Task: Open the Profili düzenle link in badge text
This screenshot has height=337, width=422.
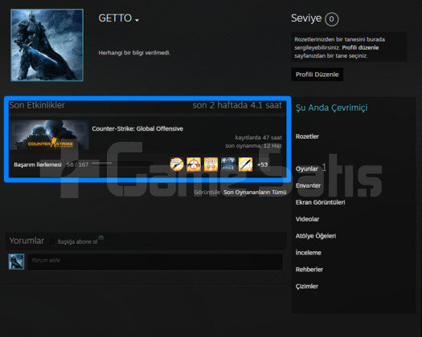Action: [360, 47]
